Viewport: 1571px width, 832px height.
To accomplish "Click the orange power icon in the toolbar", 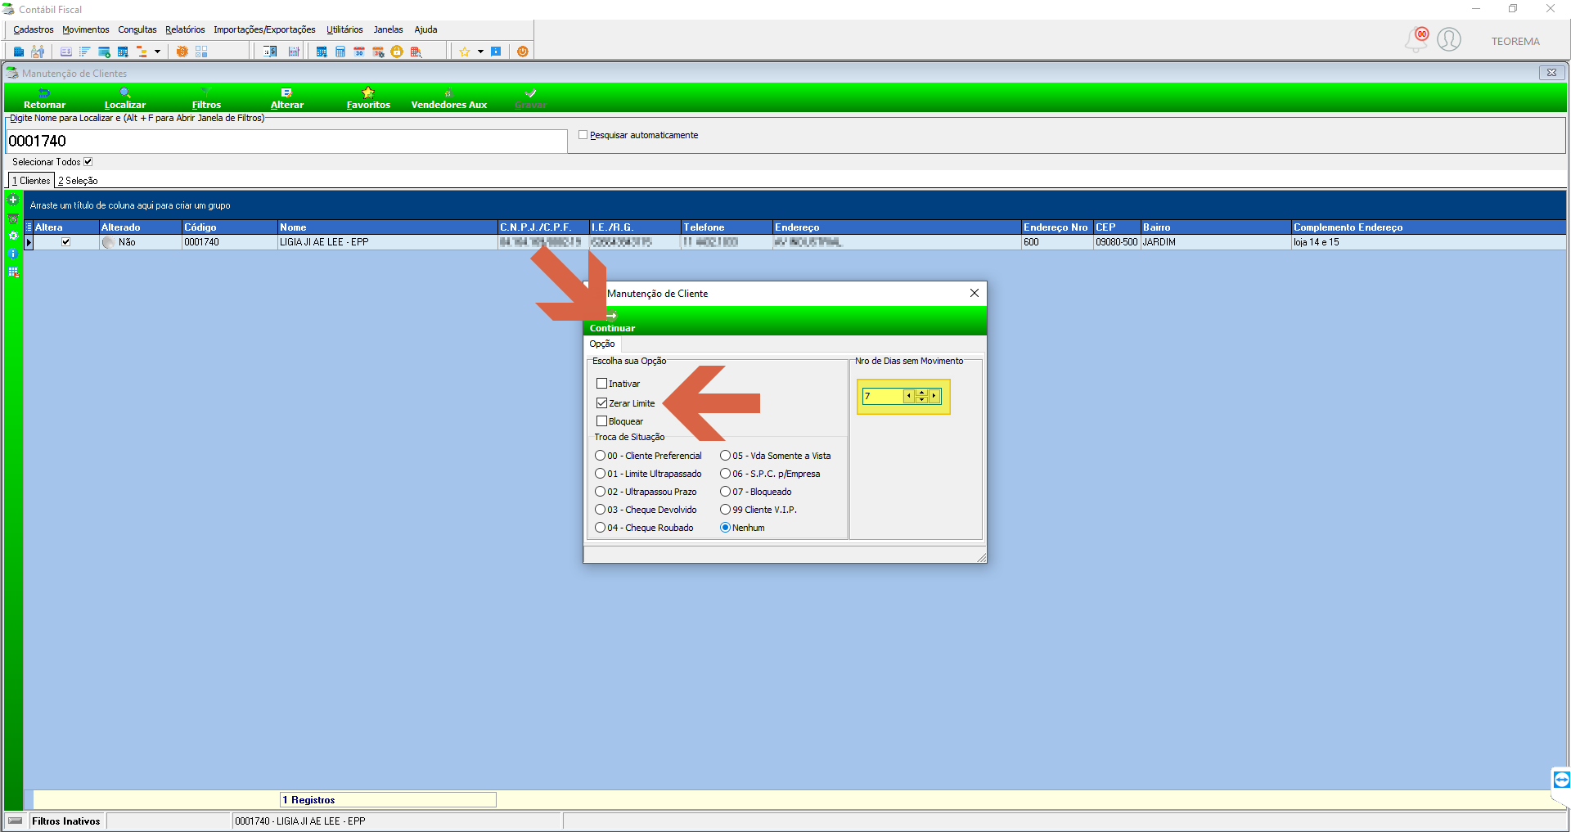I will click(522, 52).
